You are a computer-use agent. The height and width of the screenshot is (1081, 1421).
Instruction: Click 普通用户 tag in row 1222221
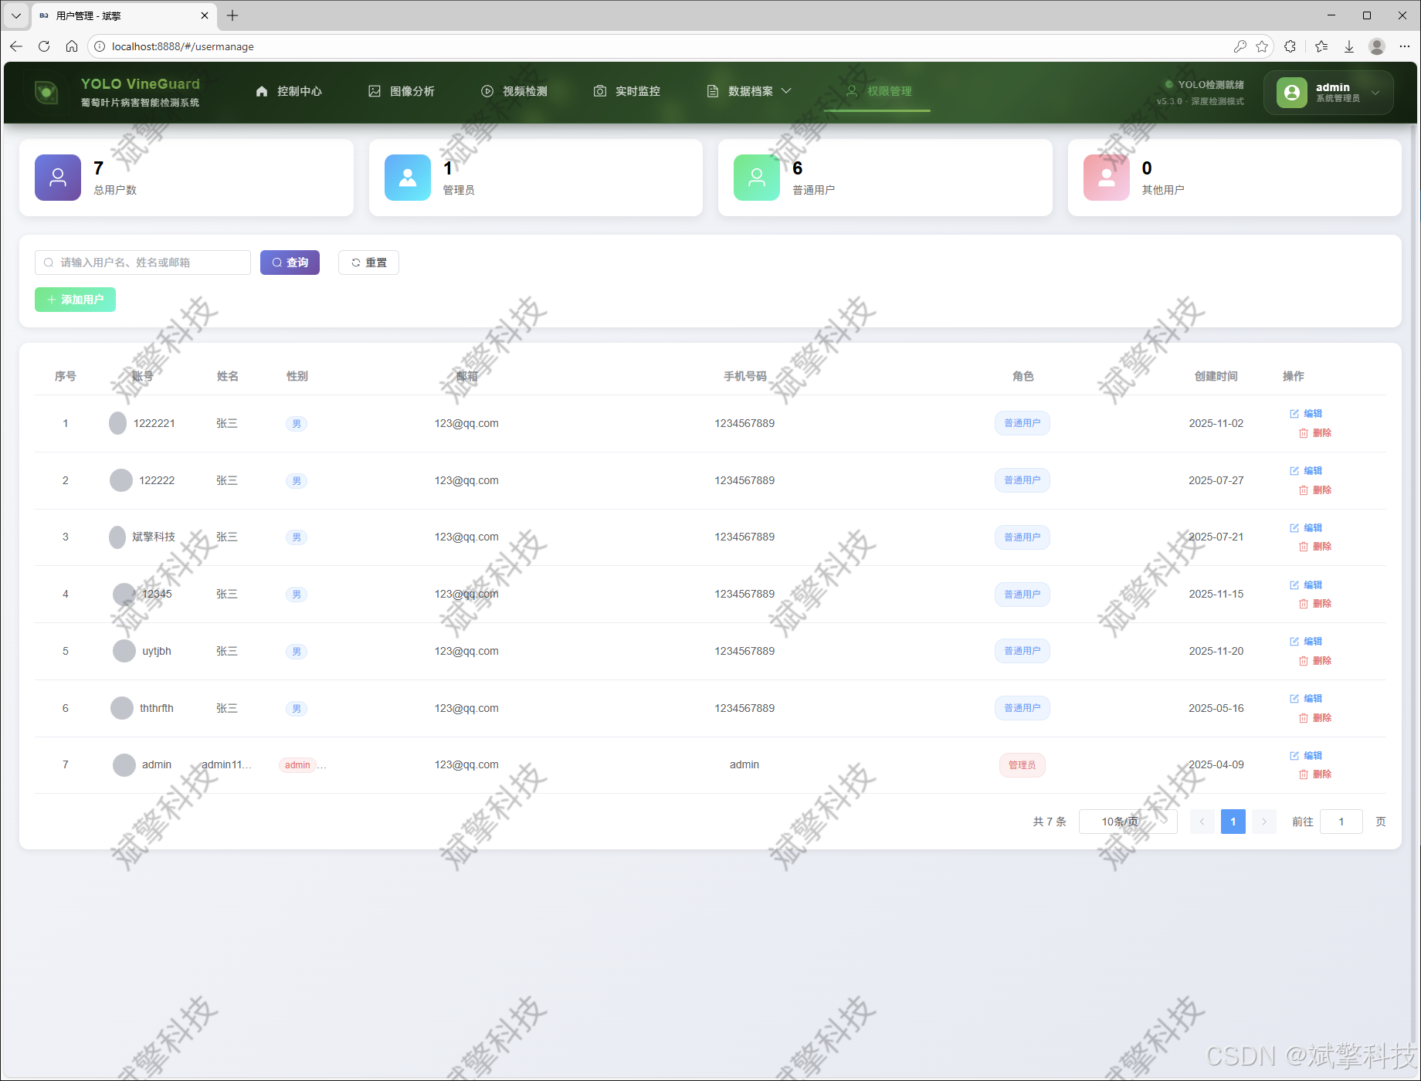[x=1023, y=423]
